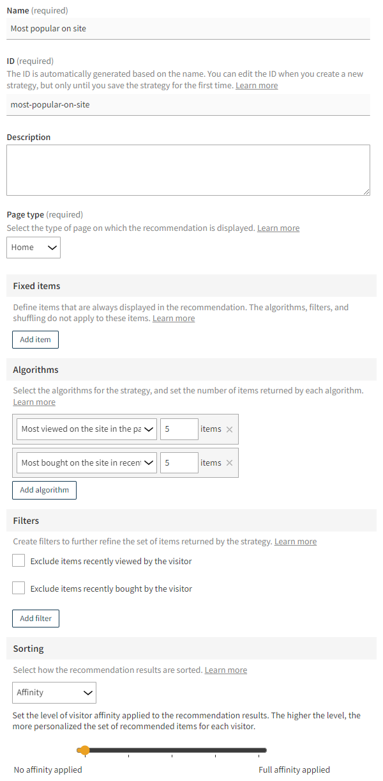
Task: Open the Most bought algorithm dropdown
Action: pos(86,462)
